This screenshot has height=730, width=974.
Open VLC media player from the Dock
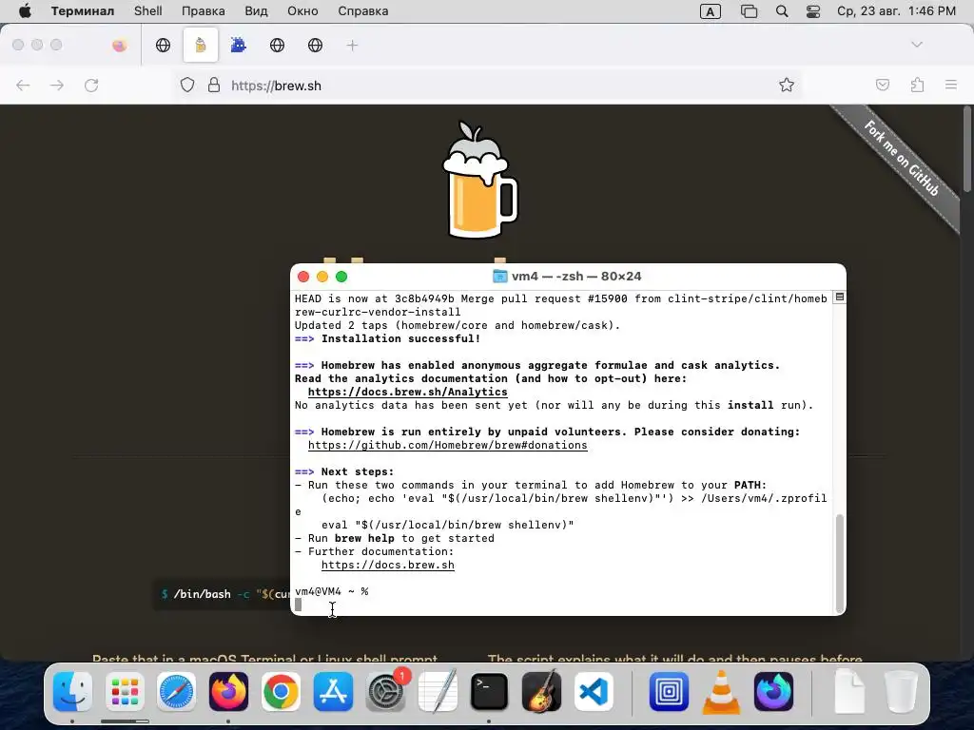[x=721, y=692]
